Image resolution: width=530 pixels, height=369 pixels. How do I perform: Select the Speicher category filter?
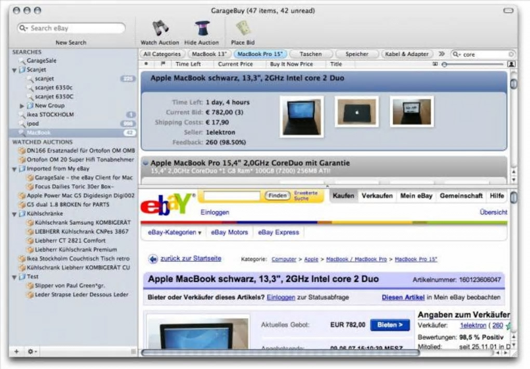pyautogui.click(x=356, y=54)
